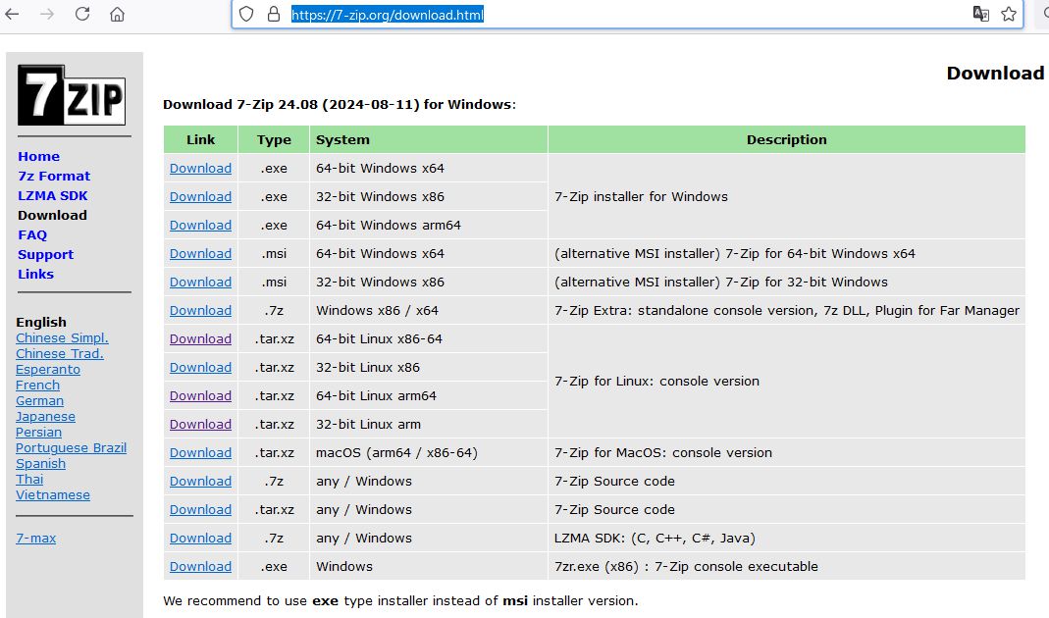Open the FAQ sidebar menu item
The image size is (1049, 618).
32,234
